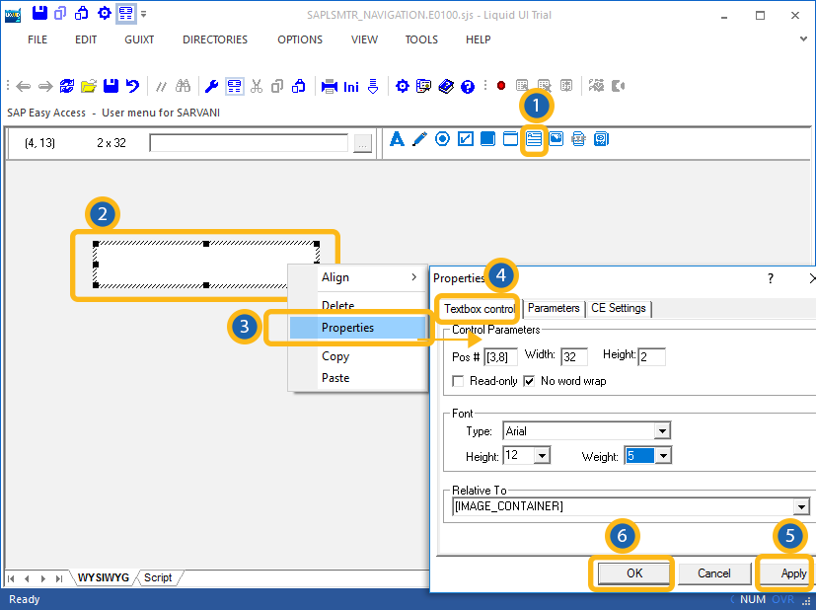Click the blue help question mark icon
The image size is (816, 610).
(468, 87)
